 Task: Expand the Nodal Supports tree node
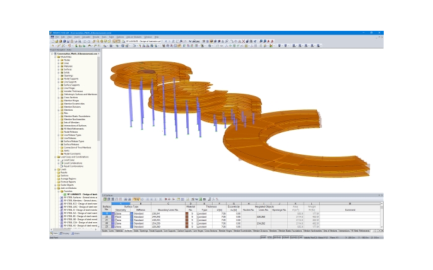coord(59,79)
